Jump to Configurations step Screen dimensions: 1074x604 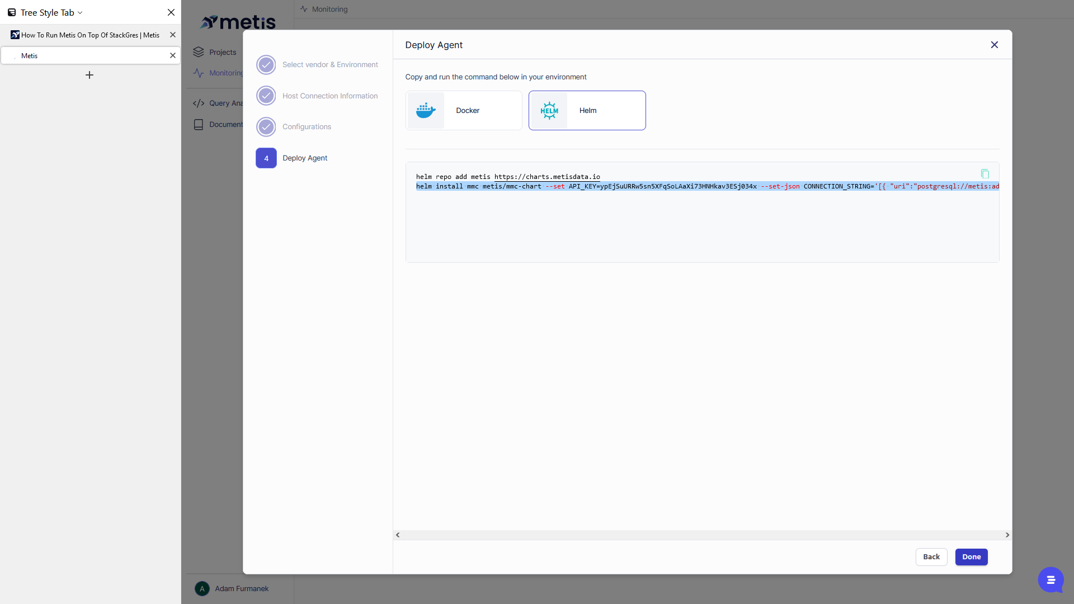click(x=307, y=127)
